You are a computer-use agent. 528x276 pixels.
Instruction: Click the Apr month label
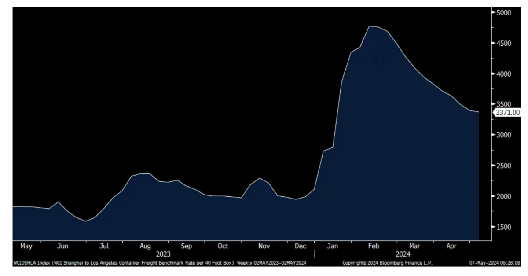point(451,247)
